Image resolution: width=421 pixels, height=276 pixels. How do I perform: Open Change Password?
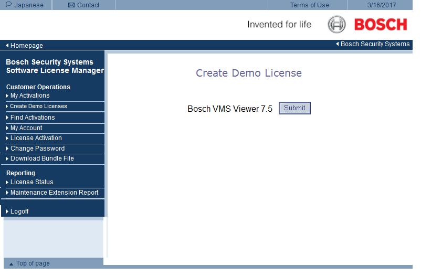(x=38, y=148)
